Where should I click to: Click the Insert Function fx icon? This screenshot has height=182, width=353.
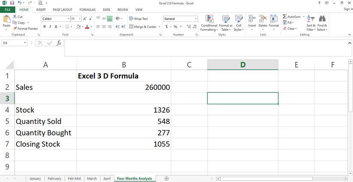point(59,43)
